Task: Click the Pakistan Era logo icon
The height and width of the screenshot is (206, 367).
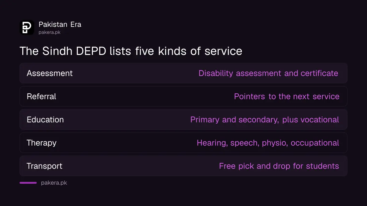Action: point(27,27)
